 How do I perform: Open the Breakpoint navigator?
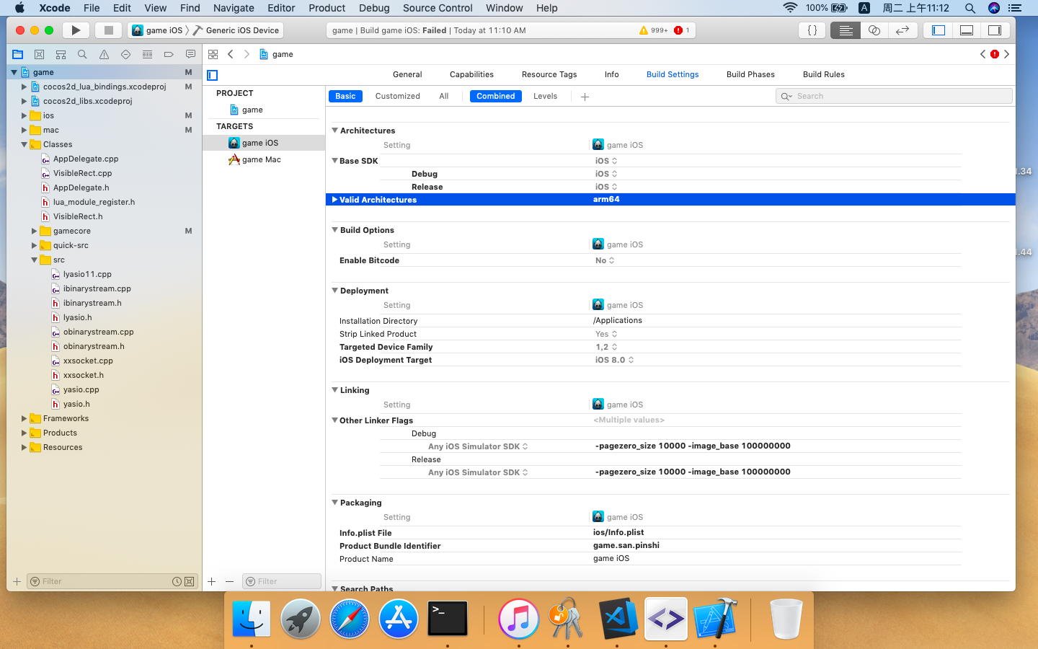tap(169, 54)
